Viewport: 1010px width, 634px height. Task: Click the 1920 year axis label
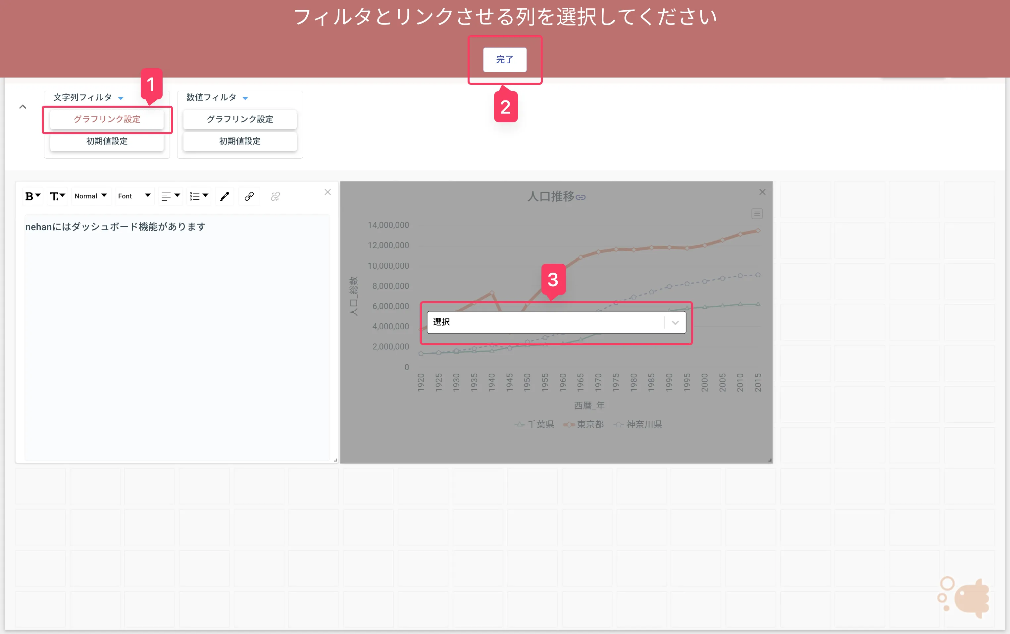pyautogui.click(x=421, y=382)
